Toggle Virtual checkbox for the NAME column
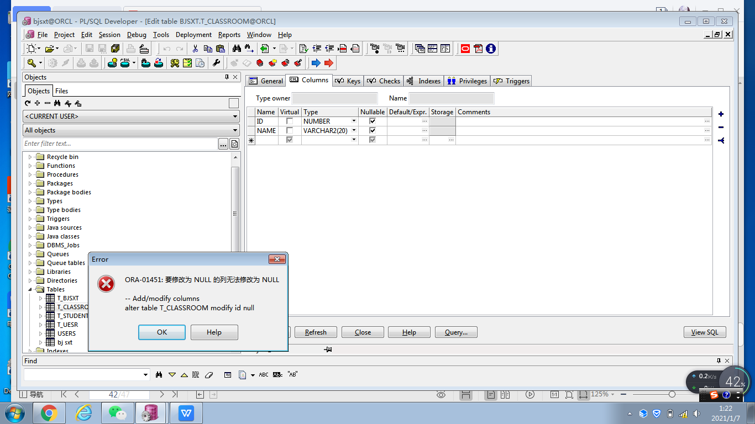Screen dimensions: 755x424 290,131
